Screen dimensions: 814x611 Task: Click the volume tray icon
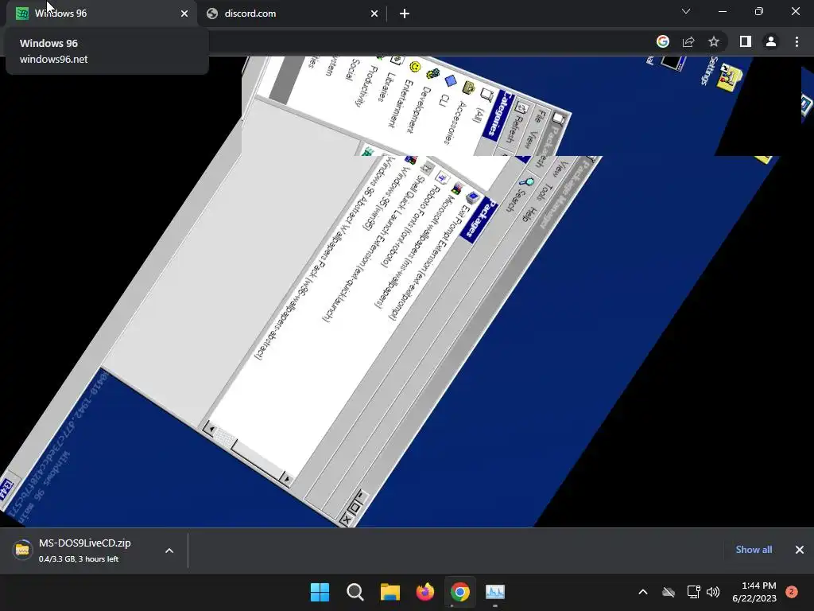point(713,592)
